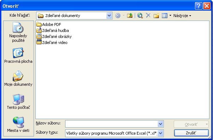This screenshot has height=140, width=213.
Task: Expand the Názov súboru dropdown arrow
Action: click(x=160, y=124)
